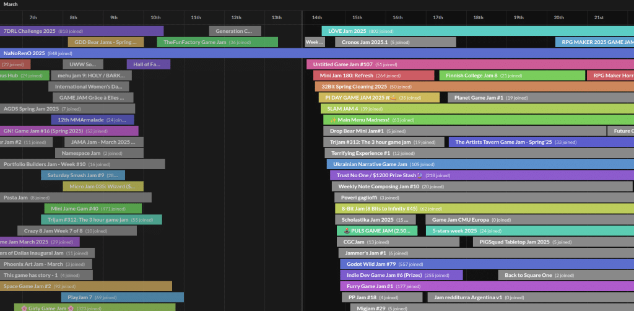Screen dimensions: 634x311
Task: Open PP Jam #18 entry
Action: click(x=383, y=297)
